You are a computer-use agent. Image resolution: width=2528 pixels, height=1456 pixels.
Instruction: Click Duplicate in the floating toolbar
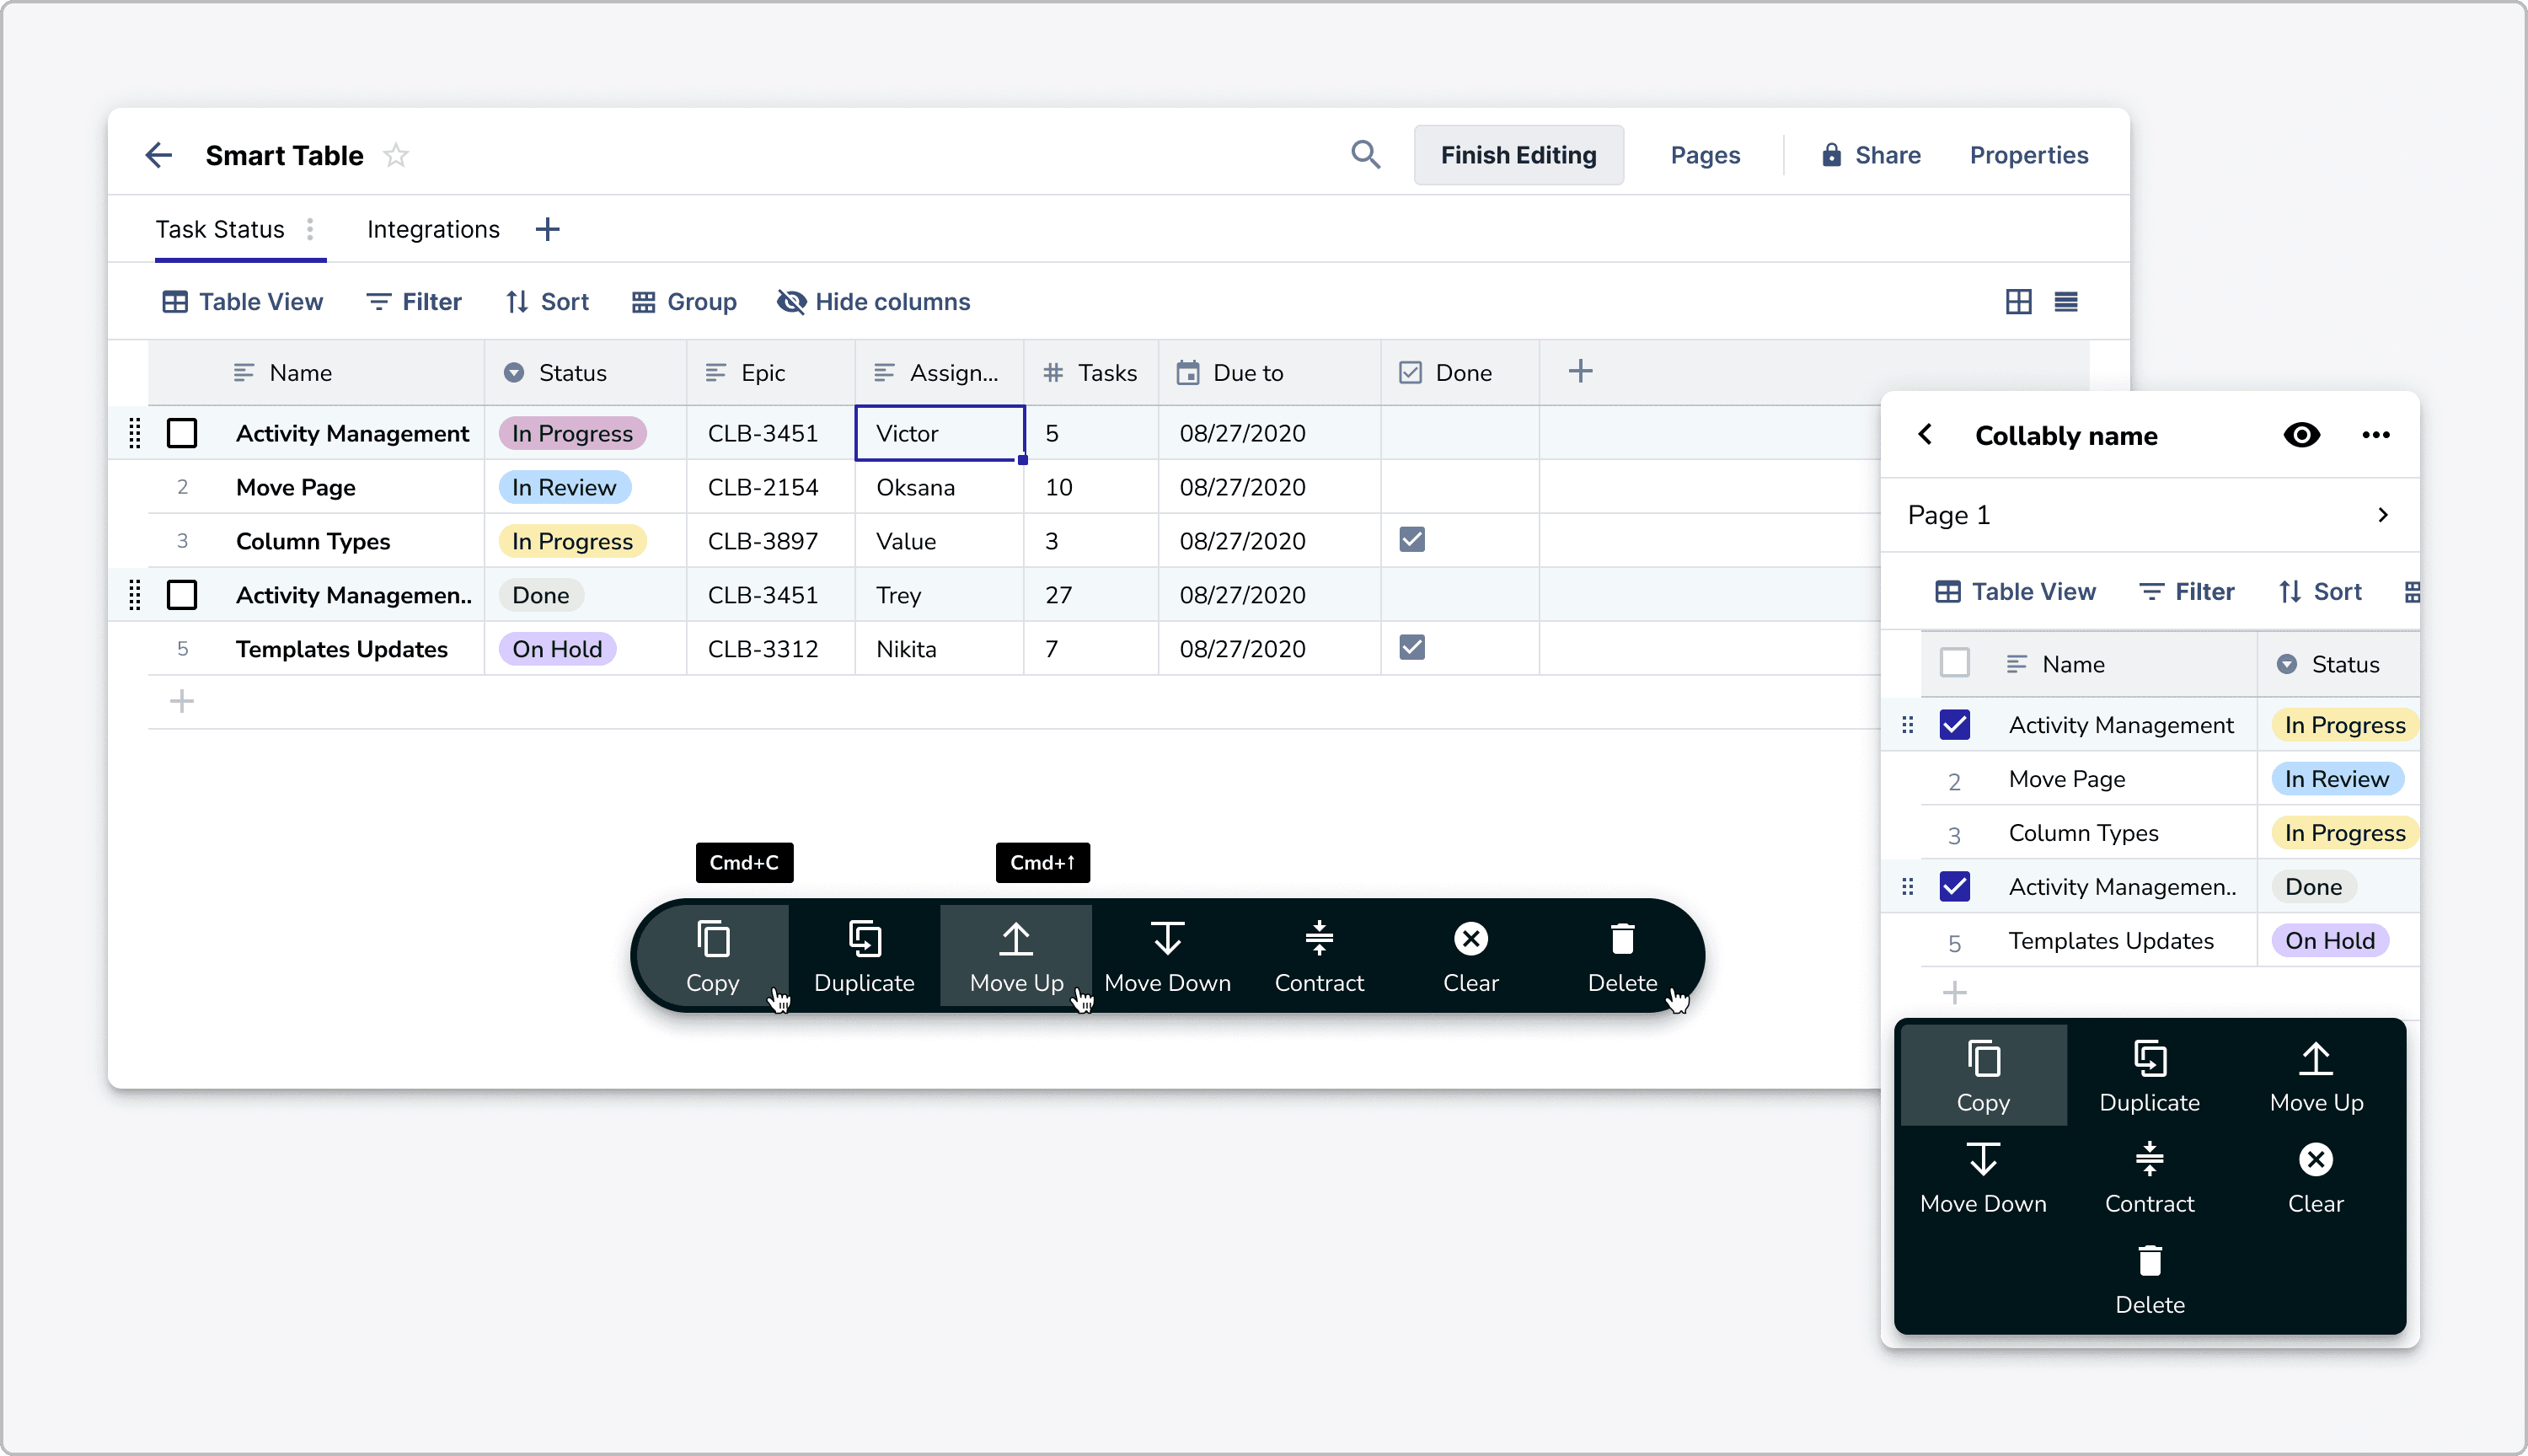[864, 956]
